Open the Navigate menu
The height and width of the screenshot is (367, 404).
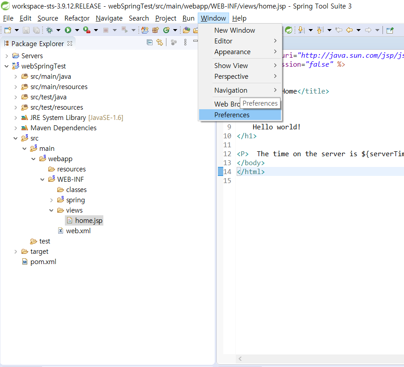tap(109, 18)
